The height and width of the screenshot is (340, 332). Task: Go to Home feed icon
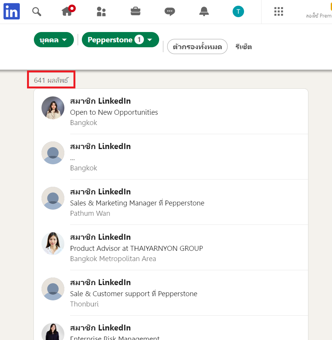[x=68, y=12]
